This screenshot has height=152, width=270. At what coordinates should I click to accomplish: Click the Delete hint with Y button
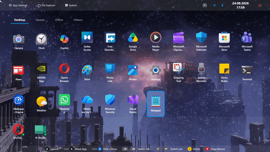[194, 149]
